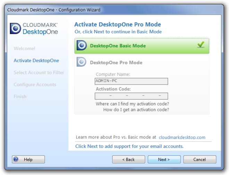Click the 'Computer Name:' label
The image size is (229, 175).
point(113,74)
